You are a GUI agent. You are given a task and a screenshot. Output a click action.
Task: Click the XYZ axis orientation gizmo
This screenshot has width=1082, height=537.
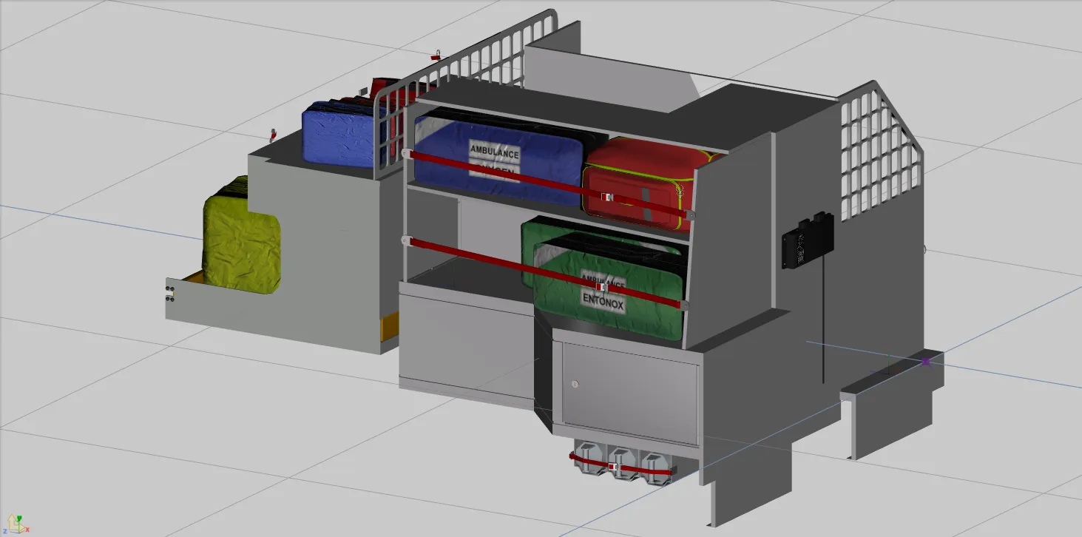[x=16, y=524]
